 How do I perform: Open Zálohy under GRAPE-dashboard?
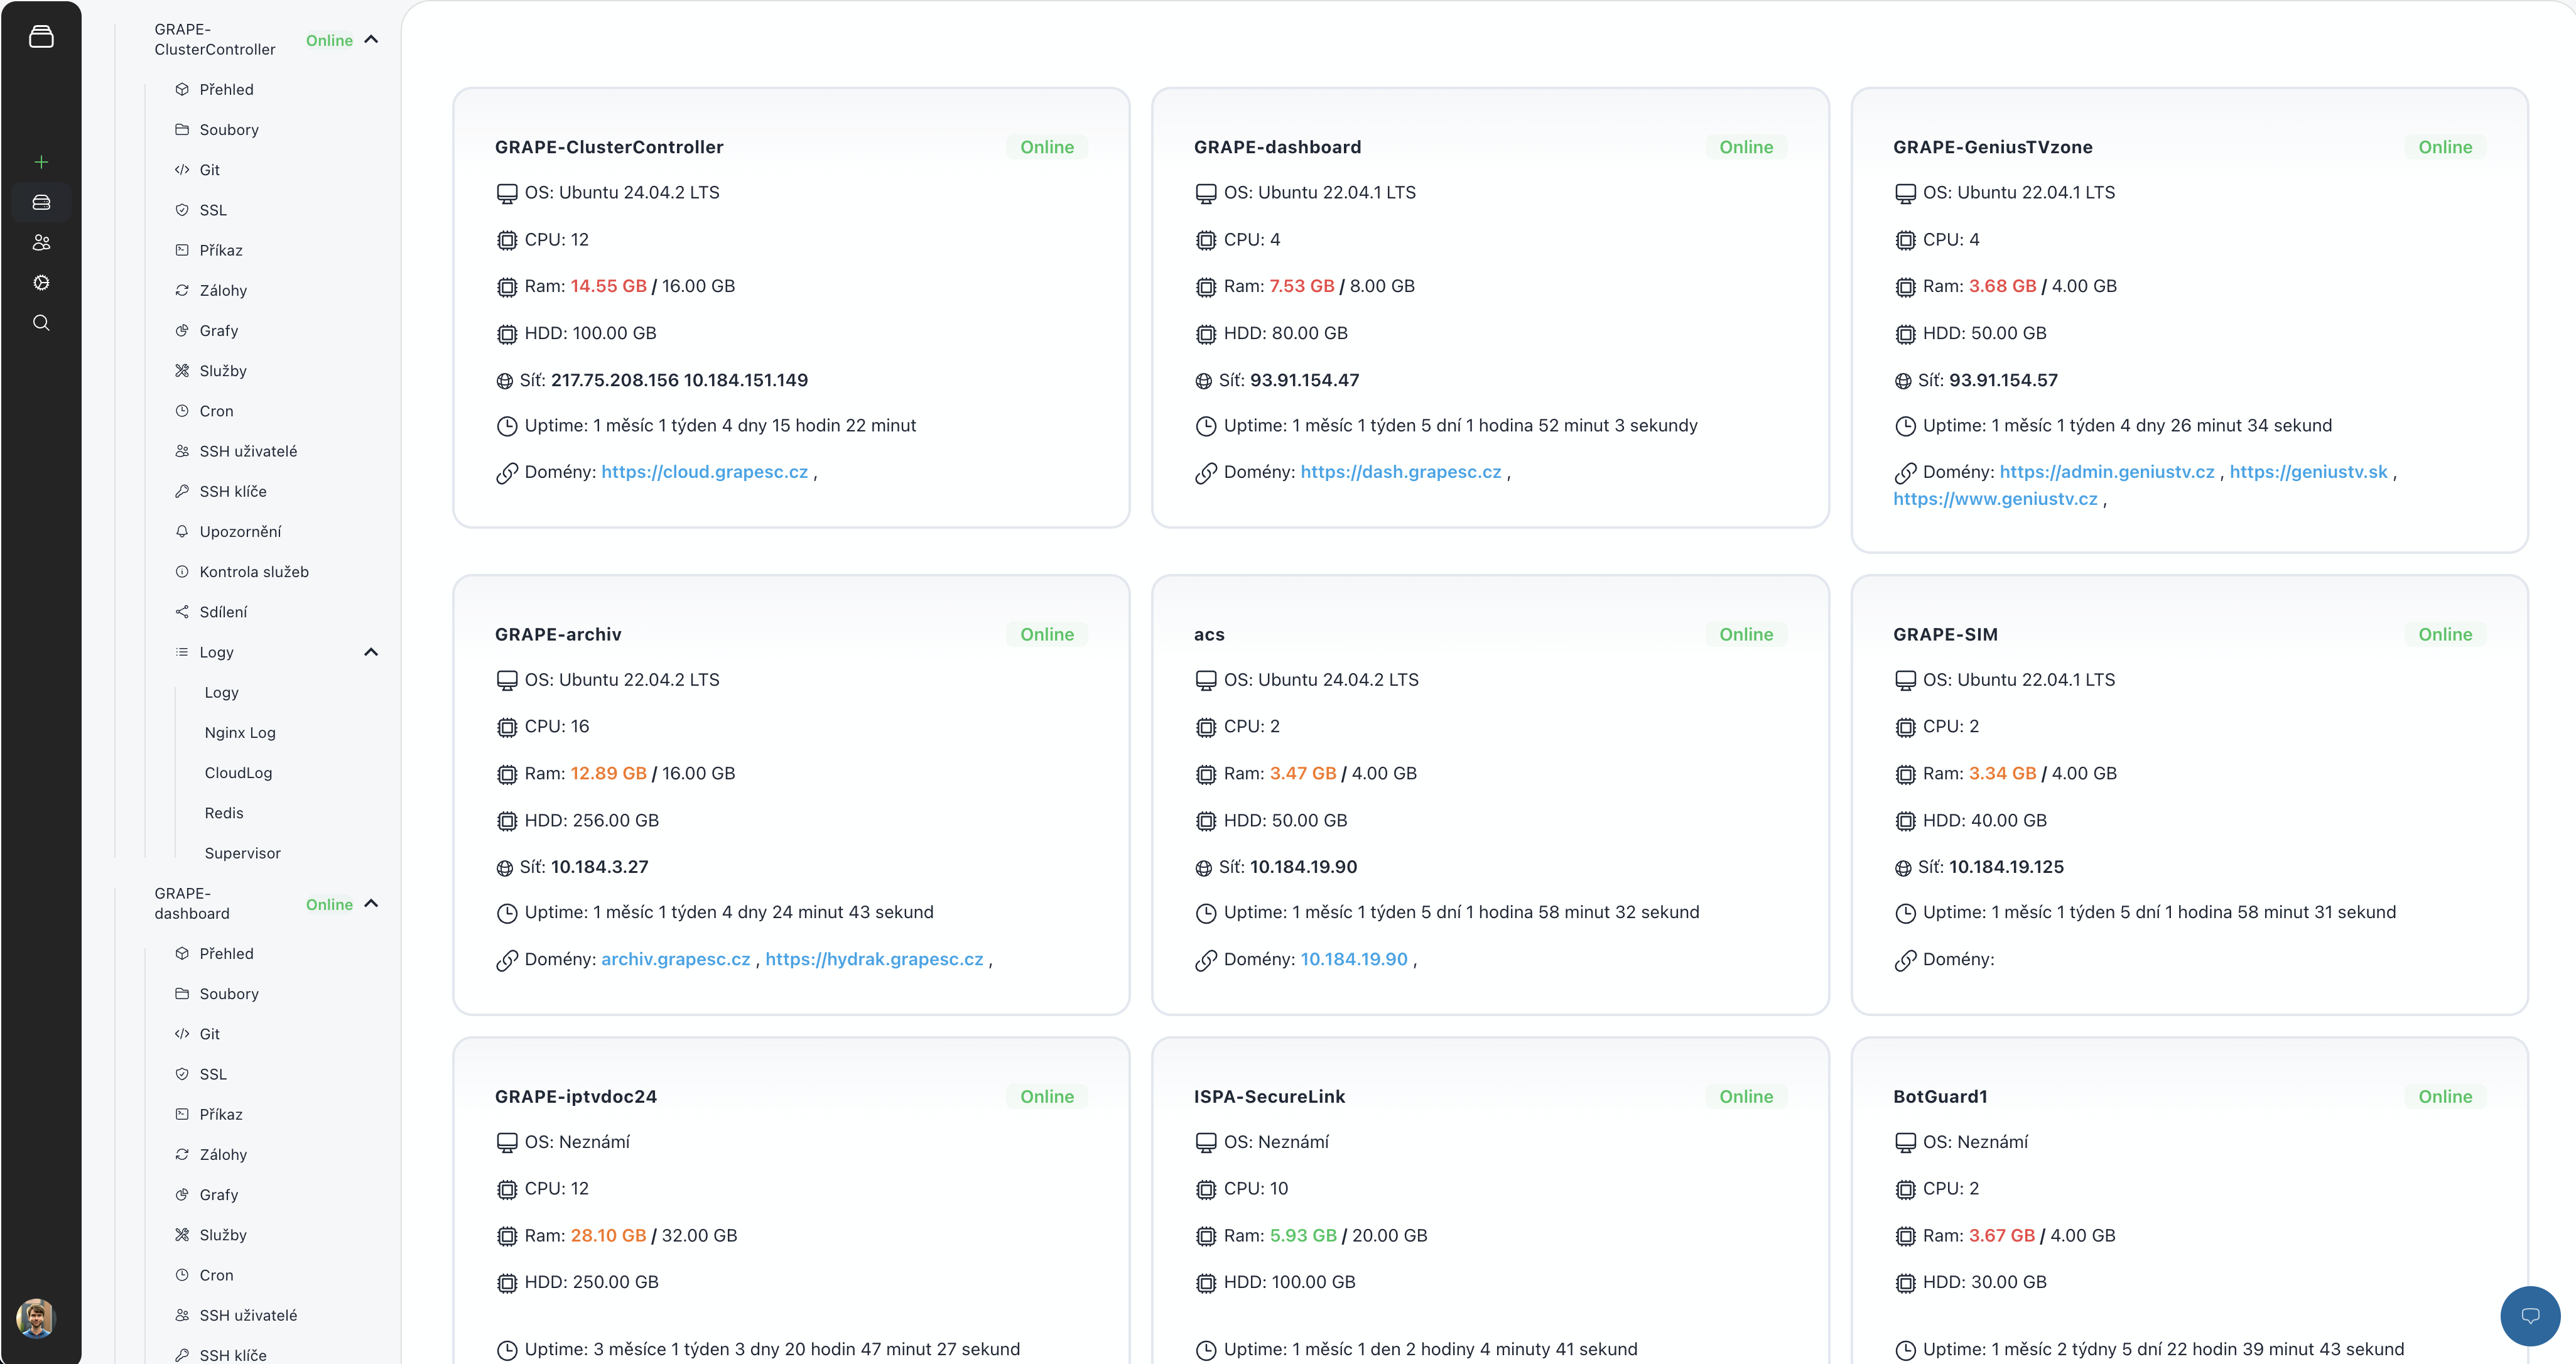coord(223,1155)
